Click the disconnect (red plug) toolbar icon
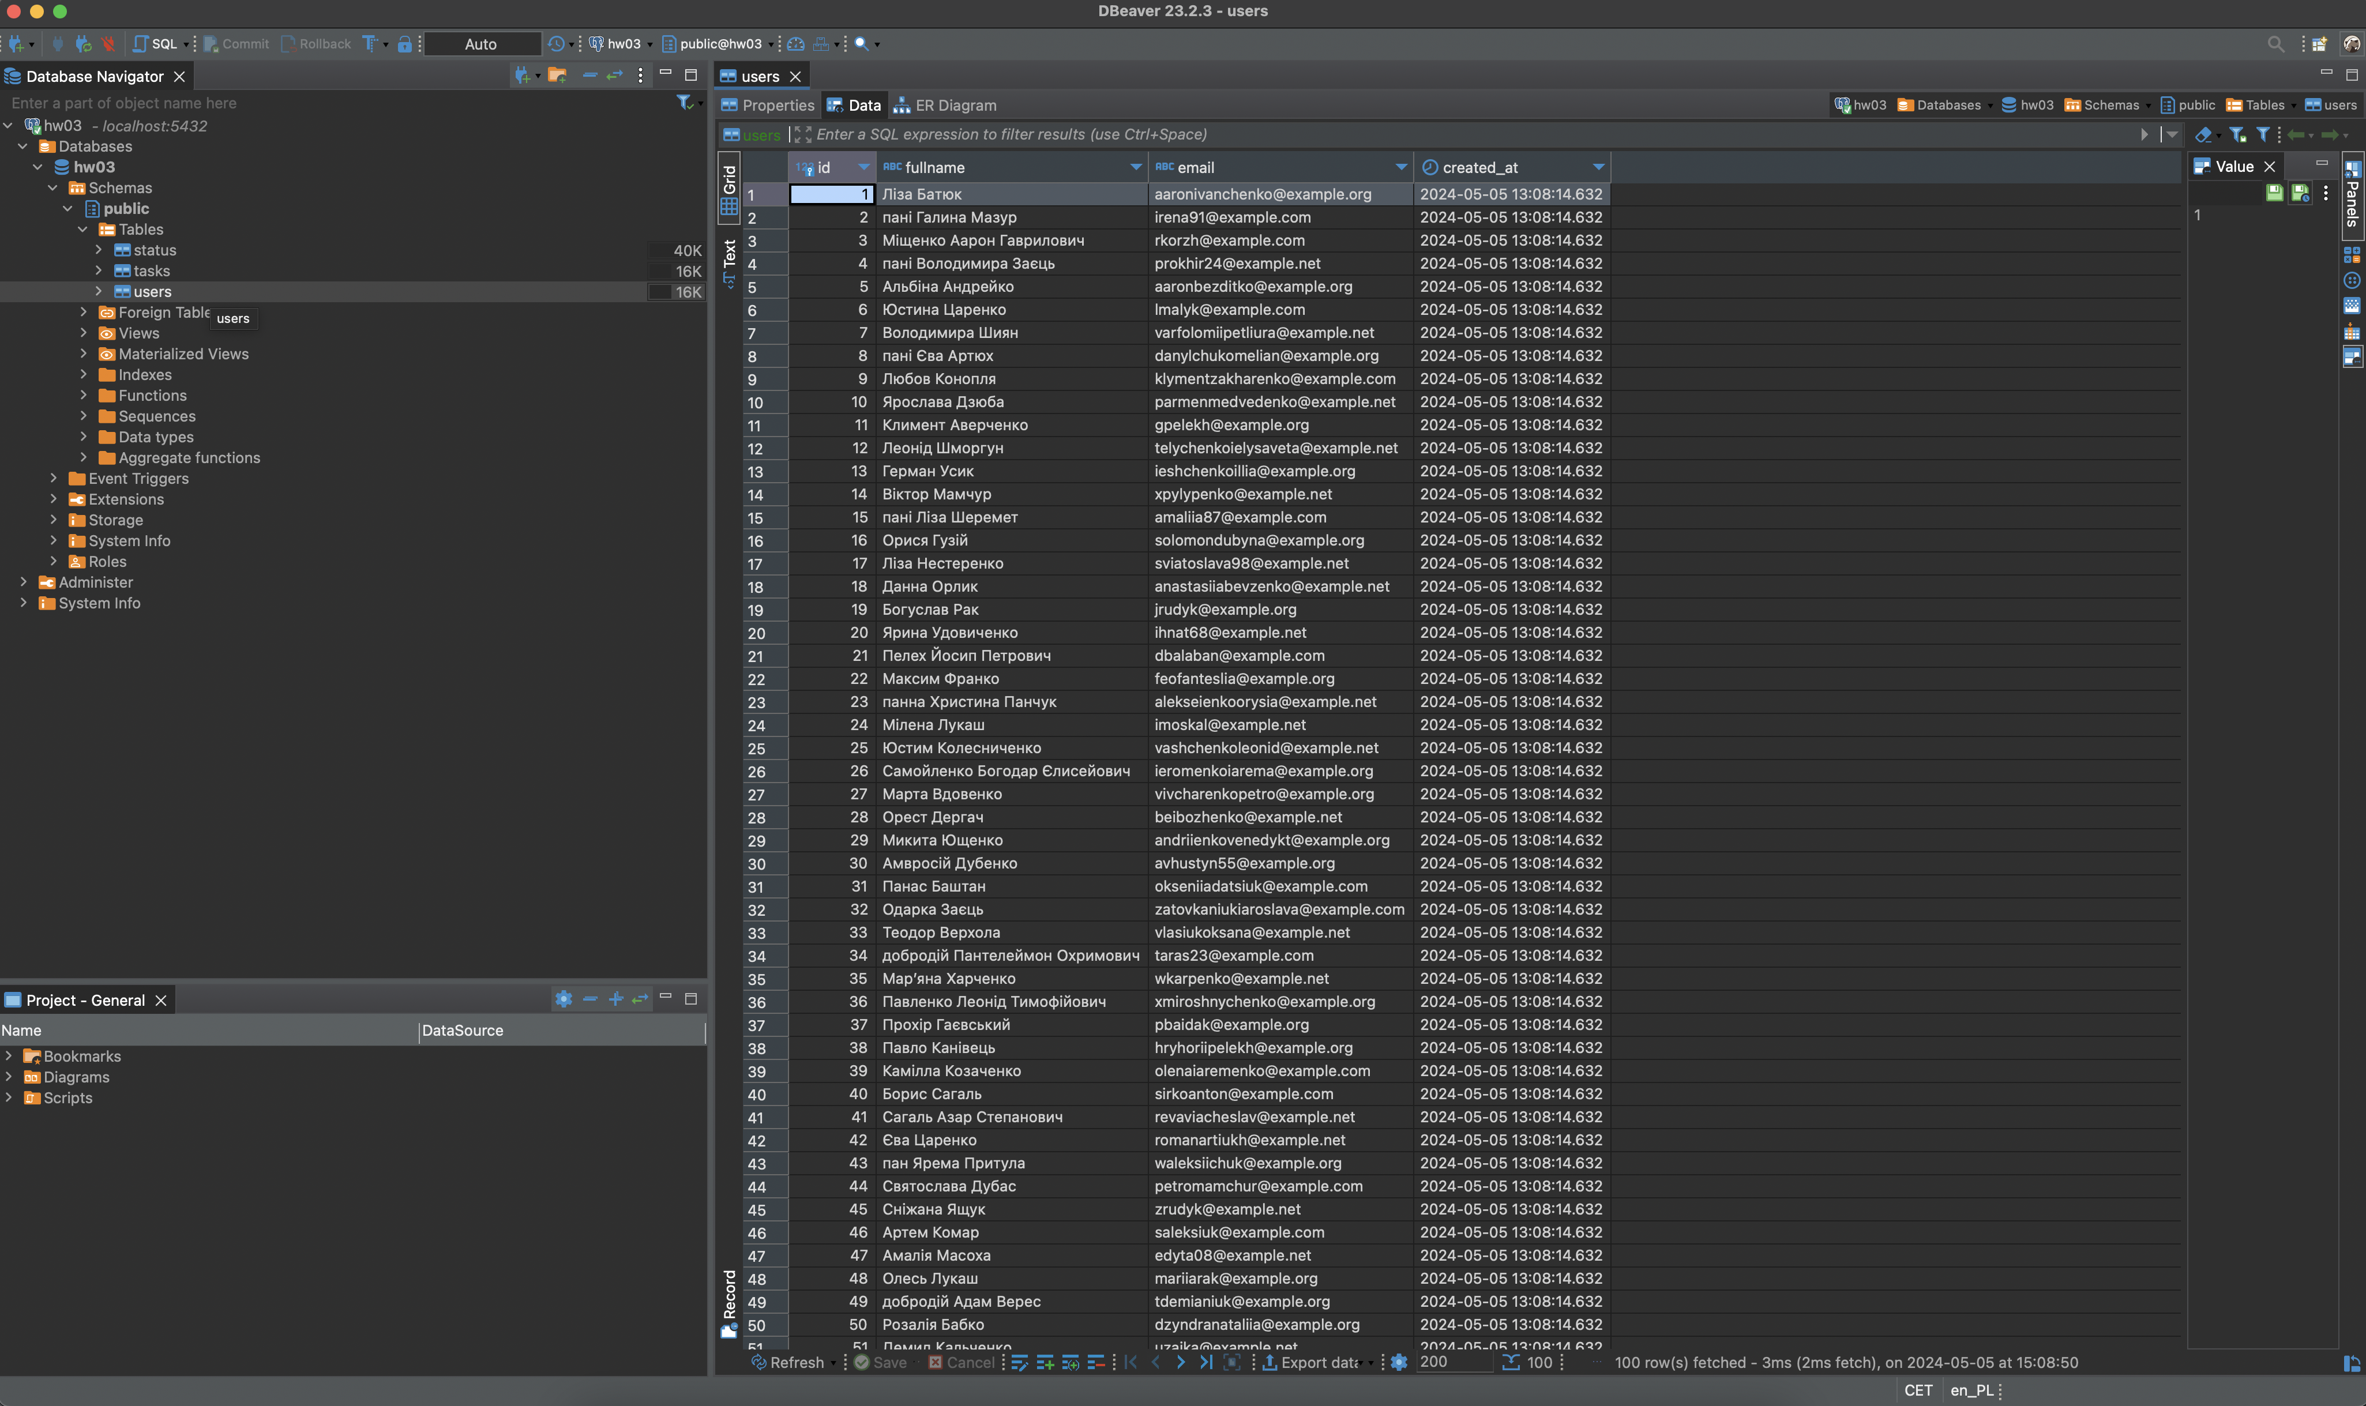Viewport: 2366px width, 1406px height. coord(108,44)
